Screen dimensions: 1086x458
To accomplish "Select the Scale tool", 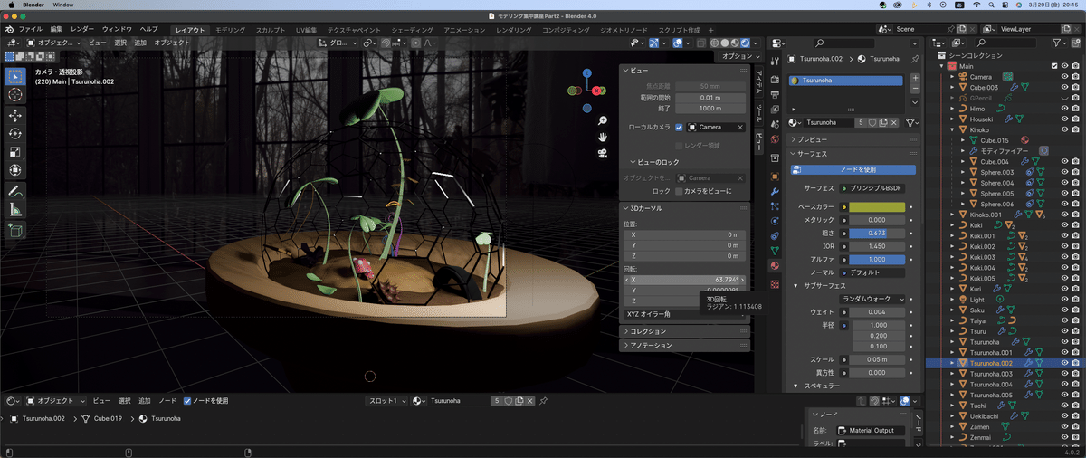I will [x=15, y=152].
